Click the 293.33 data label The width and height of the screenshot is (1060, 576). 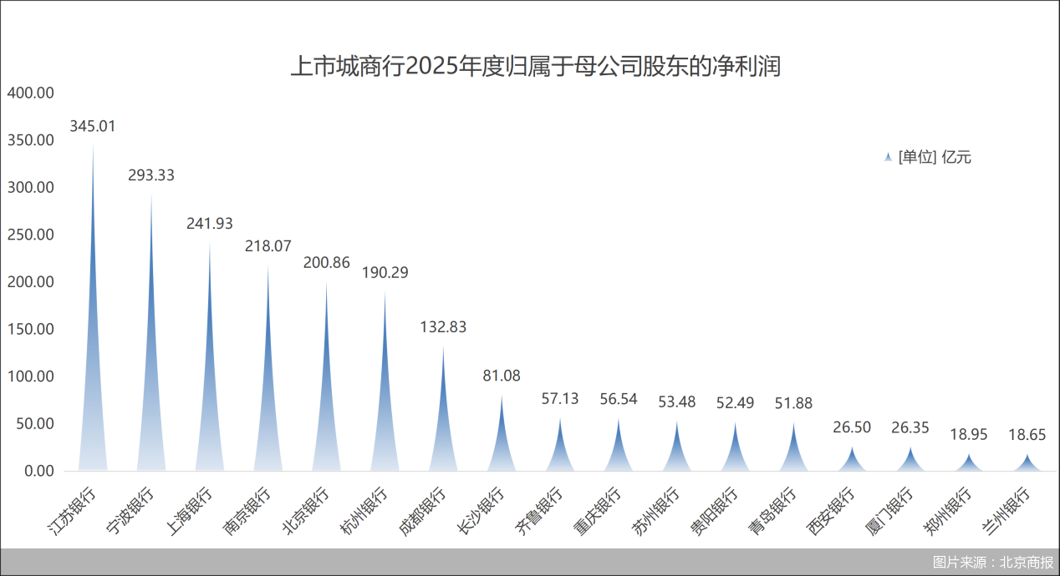pyautogui.click(x=151, y=175)
